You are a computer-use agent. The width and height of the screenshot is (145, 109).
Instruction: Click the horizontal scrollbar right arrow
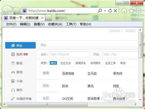pyautogui.click(x=136, y=104)
